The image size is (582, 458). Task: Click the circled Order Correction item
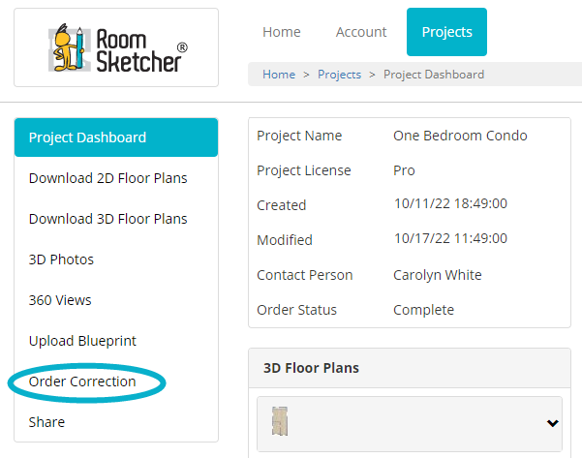click(x=82, y=382)
